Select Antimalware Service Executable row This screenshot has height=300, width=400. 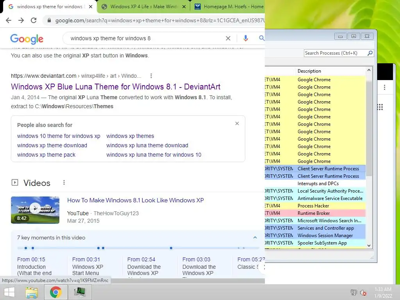(x=315, y=198)
